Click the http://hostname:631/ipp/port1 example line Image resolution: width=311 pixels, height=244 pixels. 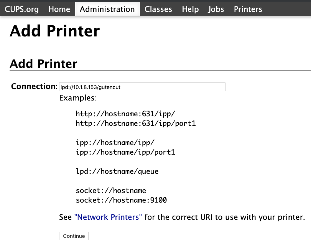pos(136,124)
